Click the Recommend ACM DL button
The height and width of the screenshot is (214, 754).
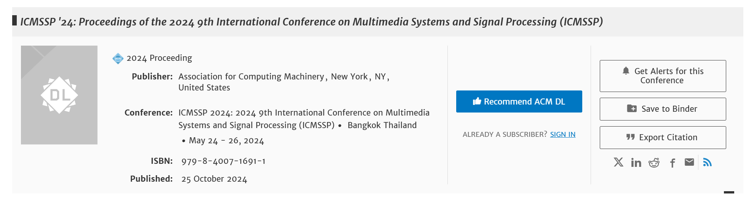(519, 101)
